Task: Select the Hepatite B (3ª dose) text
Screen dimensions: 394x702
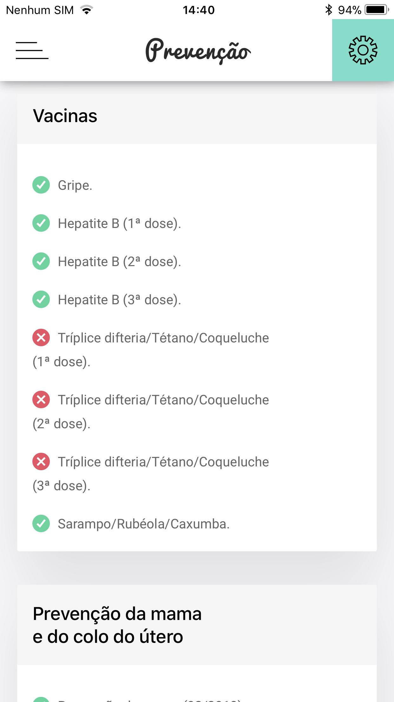Action: tap(120, 300)
